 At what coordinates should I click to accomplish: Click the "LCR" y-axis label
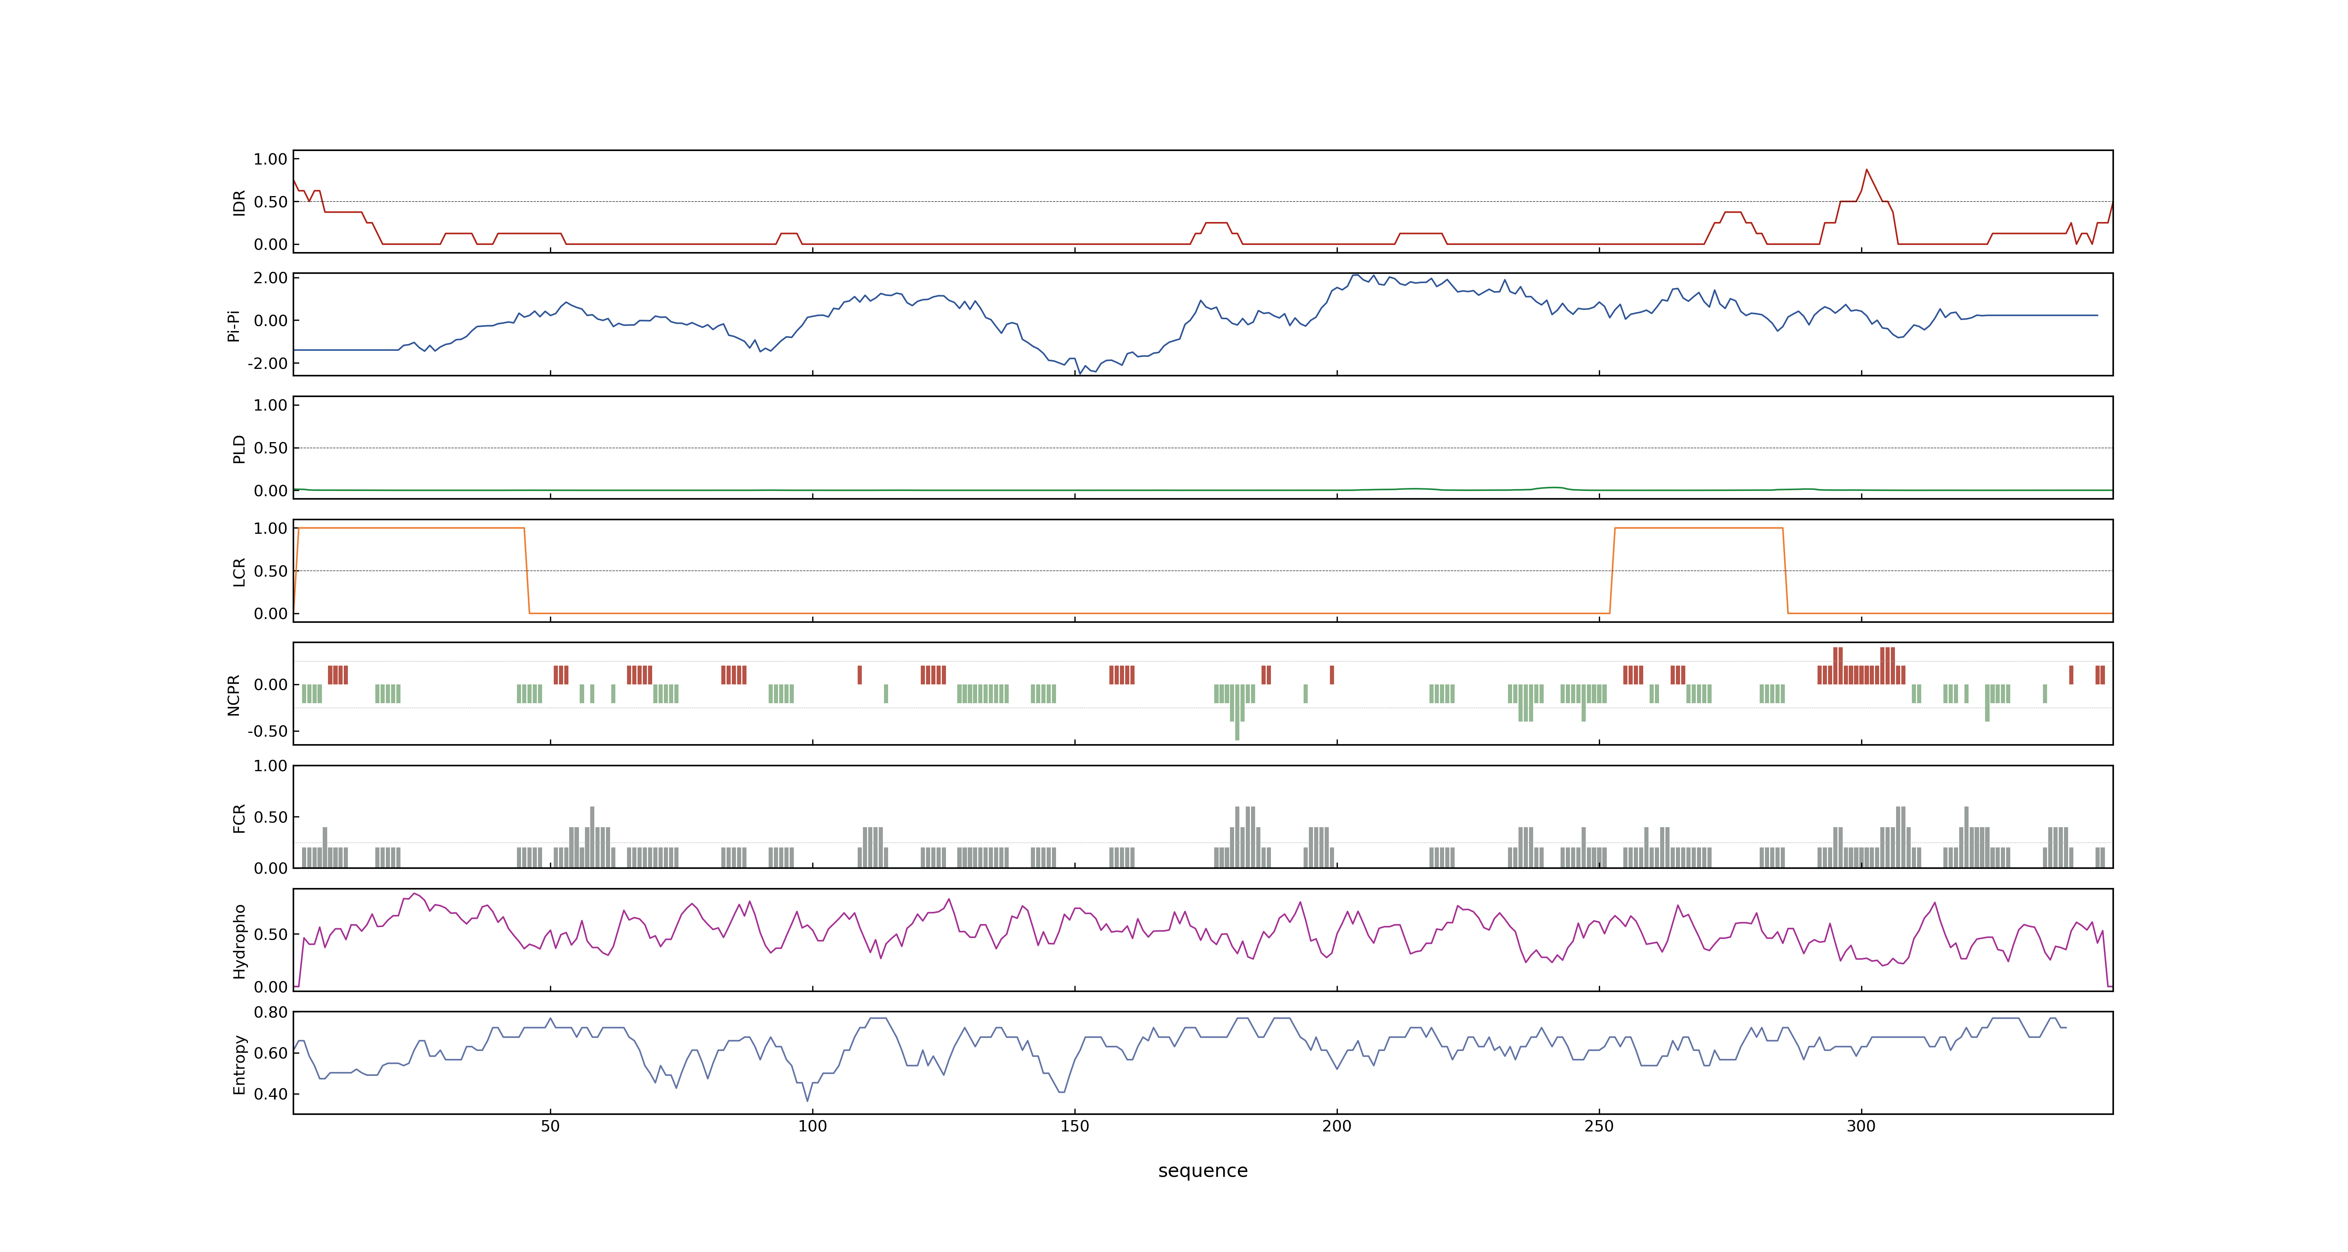click(240, 571)
